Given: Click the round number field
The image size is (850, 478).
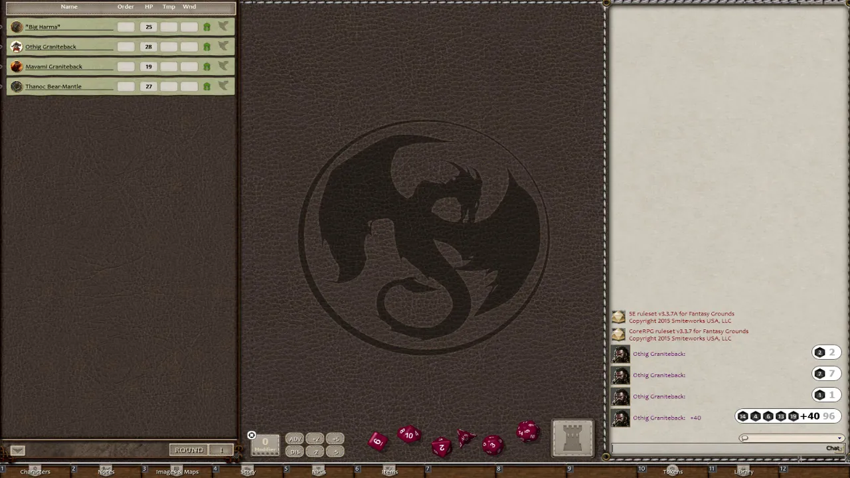Looking at the screenshot, I should pos(221,450).
